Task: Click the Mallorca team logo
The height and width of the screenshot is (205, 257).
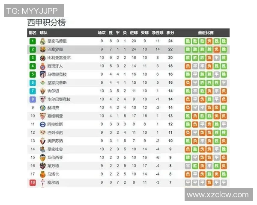Action: (x=43, y=174)
